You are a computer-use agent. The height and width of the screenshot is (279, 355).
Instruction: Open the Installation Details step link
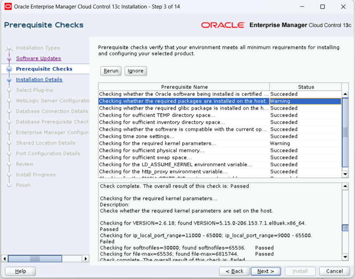(39, 80)
